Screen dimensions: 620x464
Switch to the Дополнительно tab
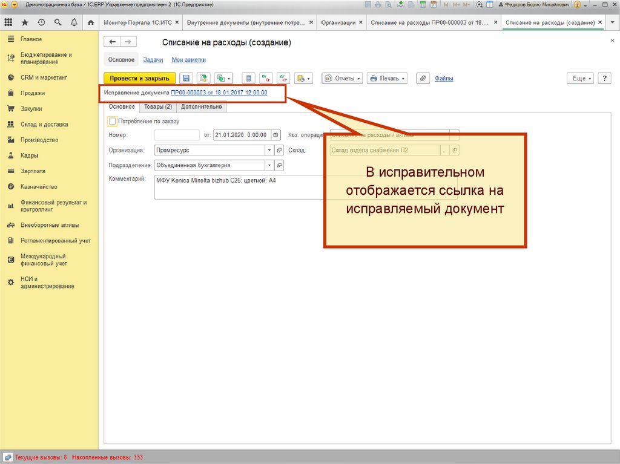[x=202, y=107]
